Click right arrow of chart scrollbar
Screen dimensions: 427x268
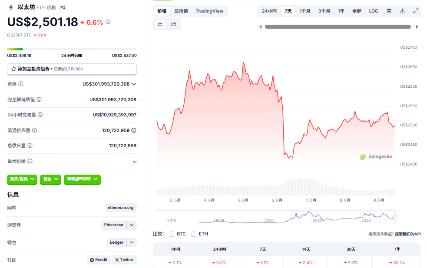[x=417, y=26]
